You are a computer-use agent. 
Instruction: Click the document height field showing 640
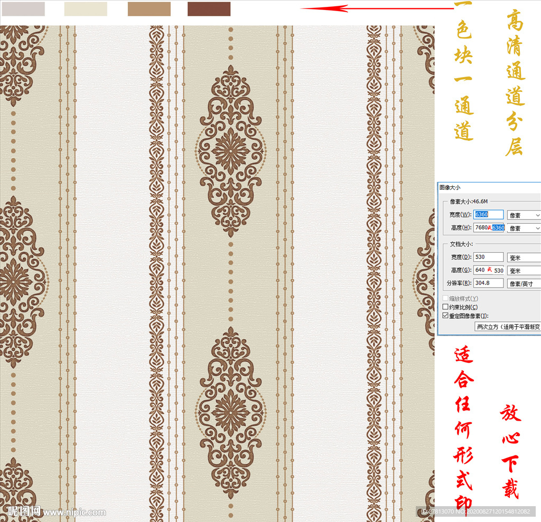488,270
